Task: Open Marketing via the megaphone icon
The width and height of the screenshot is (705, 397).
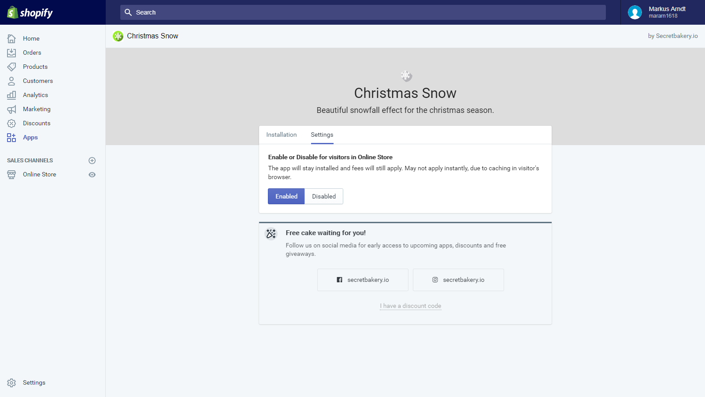Action: [x=11, y=109]
